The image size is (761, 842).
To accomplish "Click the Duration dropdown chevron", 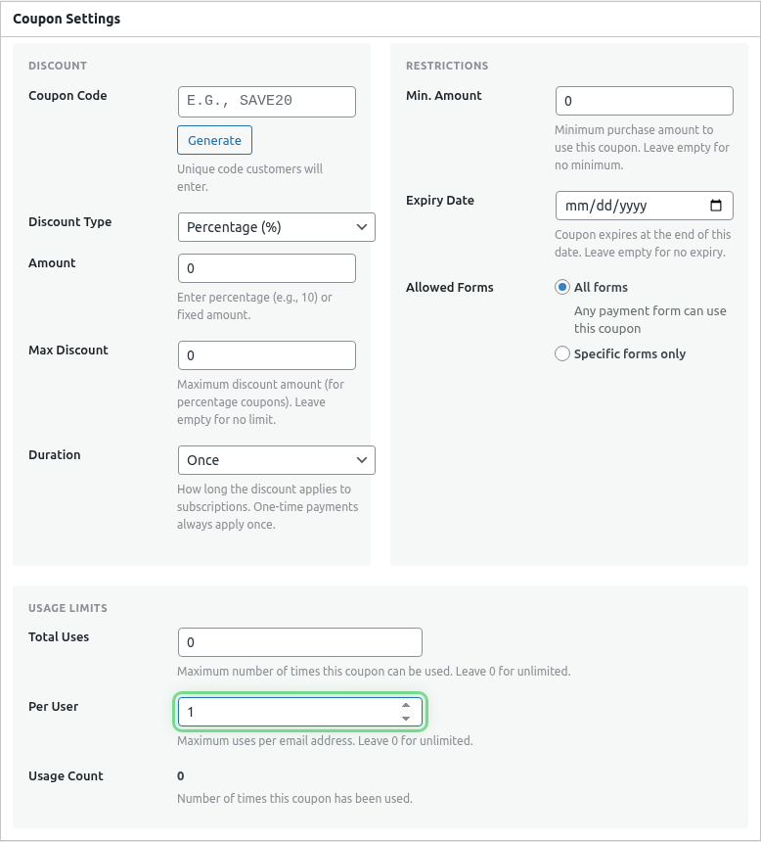I will tap(362, 460).
